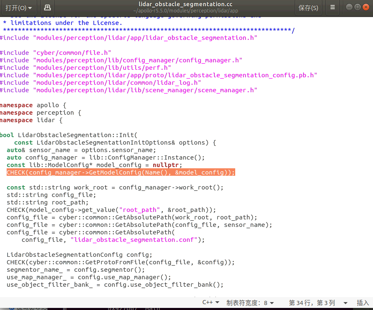
Task: Click the lidar_obstacle_segmentation.cc title
Action: [x=186, y=5]
